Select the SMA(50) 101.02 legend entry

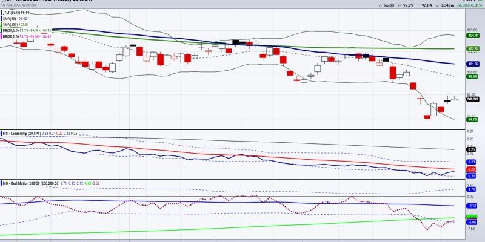[16, 19]
